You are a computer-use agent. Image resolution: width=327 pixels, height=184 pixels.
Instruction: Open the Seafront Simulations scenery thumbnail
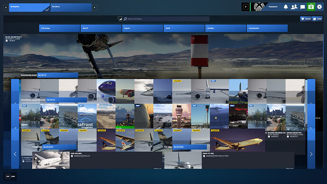tap(87, 116)
